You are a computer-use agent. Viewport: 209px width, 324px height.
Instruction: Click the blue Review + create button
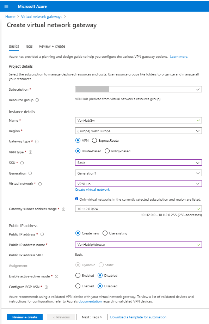click(x=25, y=317)
